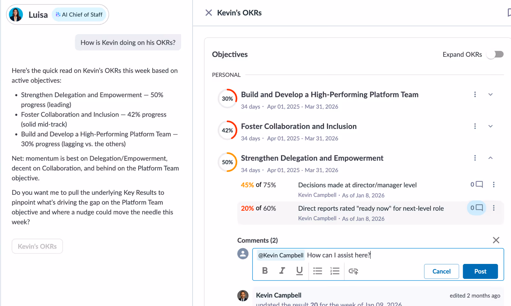Open key result Direct reports rated ready now

[371, 208]
